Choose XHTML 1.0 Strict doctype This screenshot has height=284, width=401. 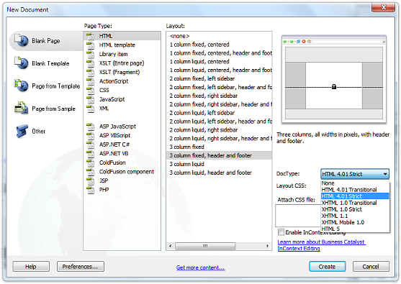coord(355,209)
